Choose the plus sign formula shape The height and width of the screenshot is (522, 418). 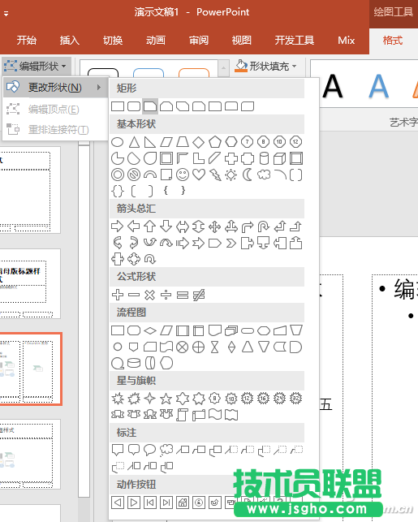[x=118, y=295]
